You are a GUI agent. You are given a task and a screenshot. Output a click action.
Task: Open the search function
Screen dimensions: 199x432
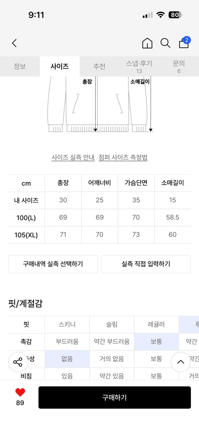coord(165,43)
